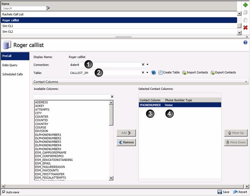Clear the Connection field with its X

143,64
